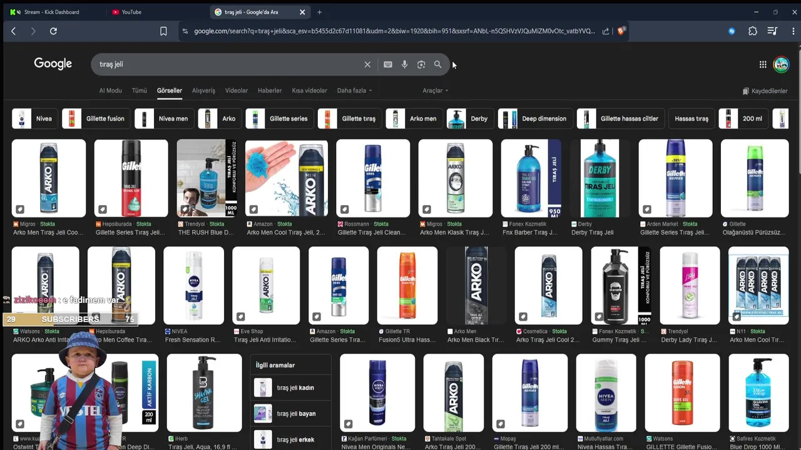Select the Gillette tıraş filter chip
Viewport: 801px width, 450px height.
350,119
